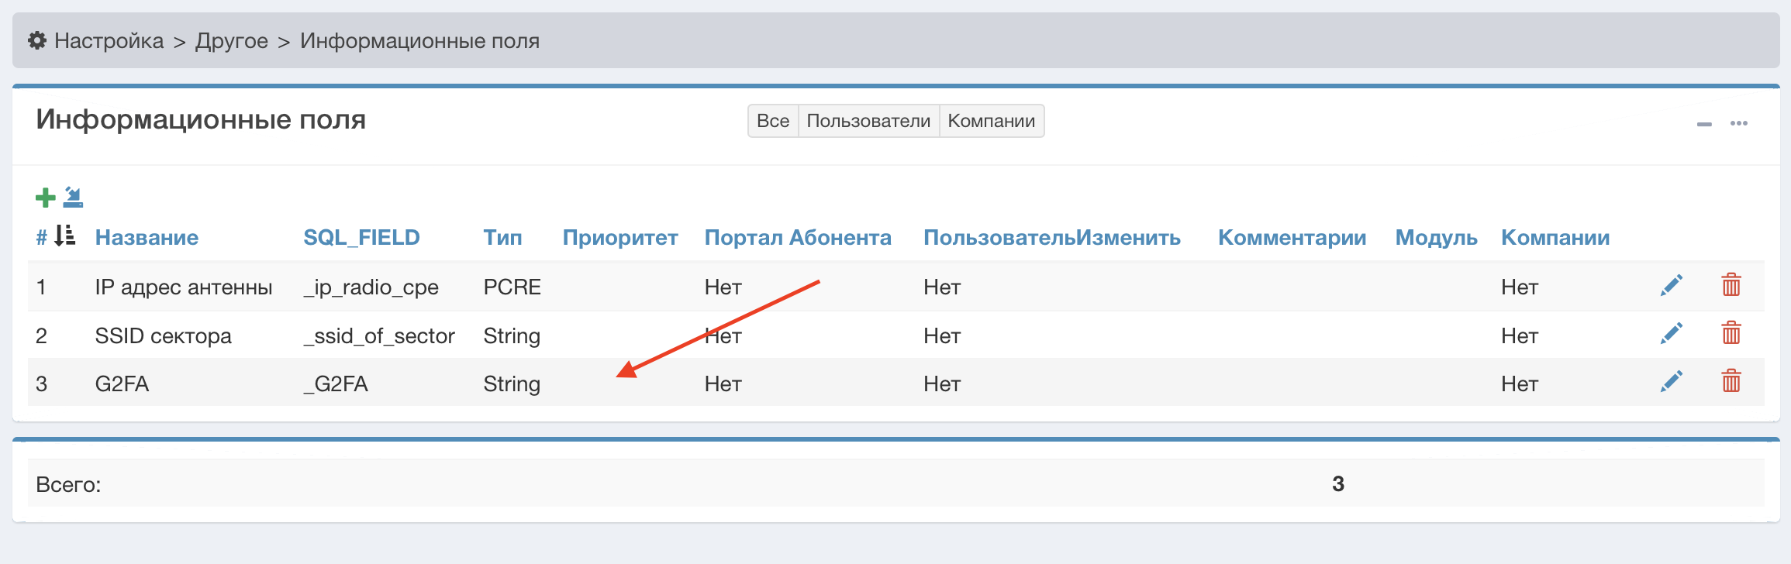Edit the IP адрес антенны row

coord(1672,286)
